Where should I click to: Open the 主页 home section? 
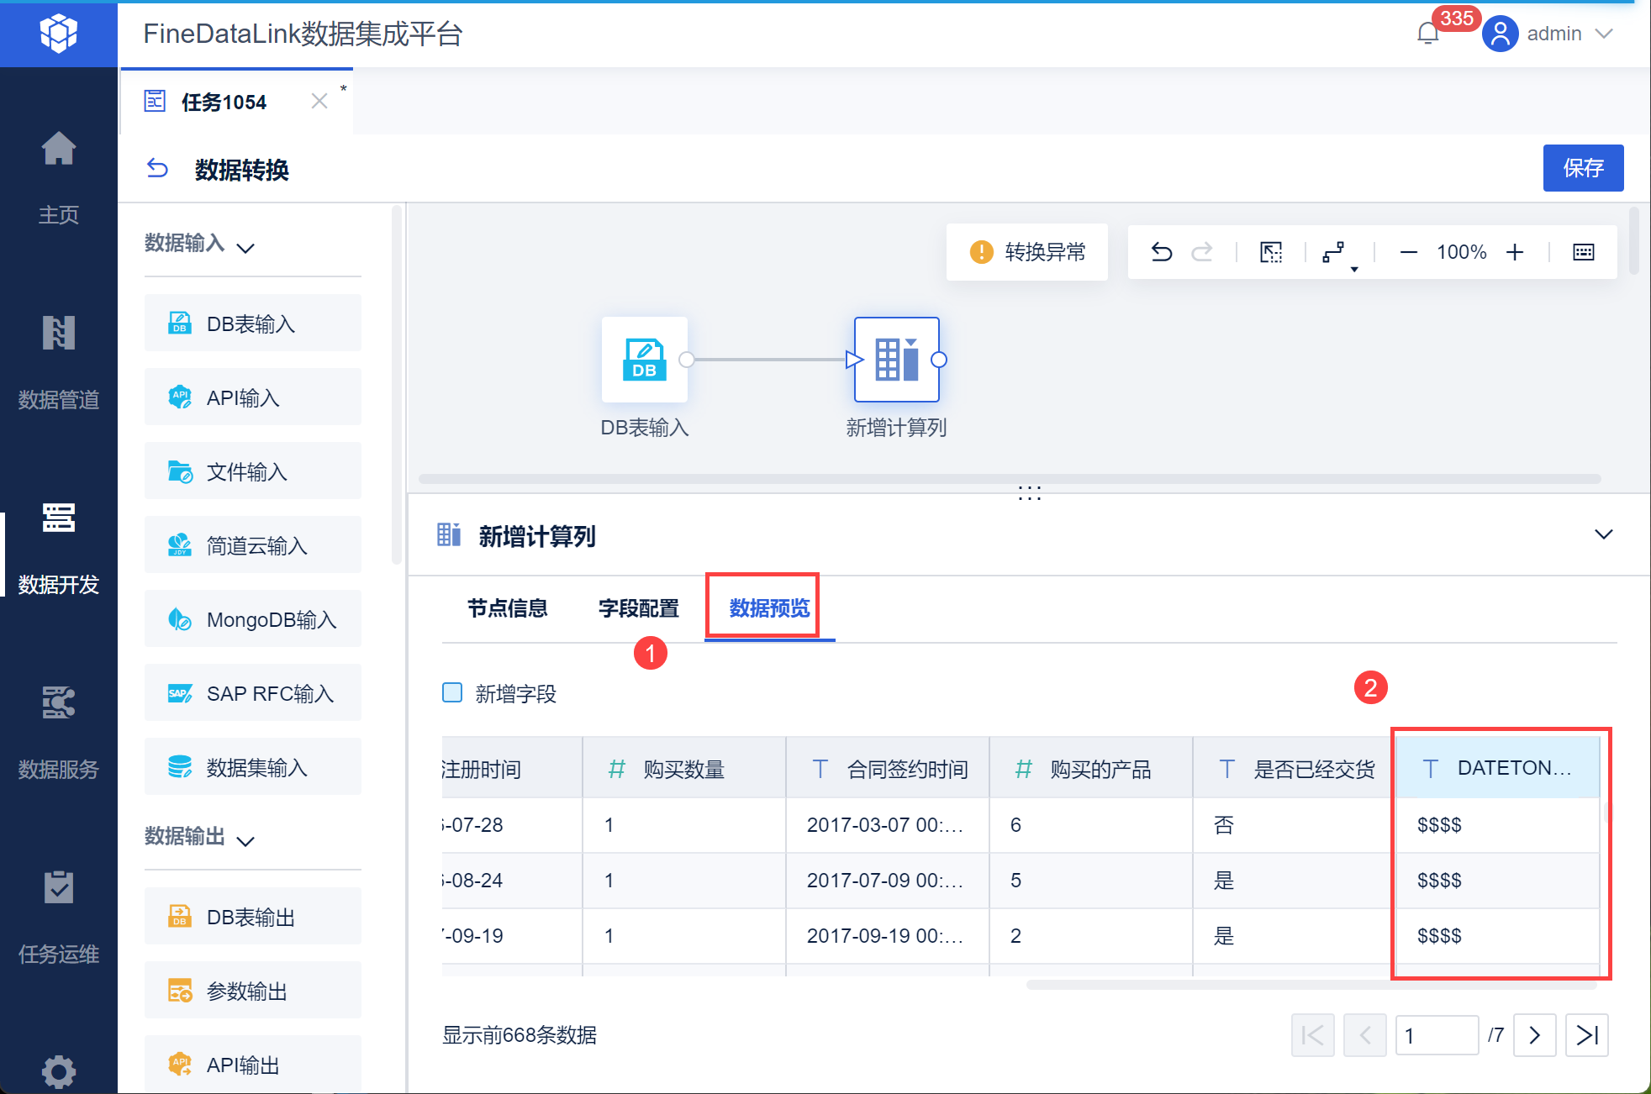[x=58, y=178]
